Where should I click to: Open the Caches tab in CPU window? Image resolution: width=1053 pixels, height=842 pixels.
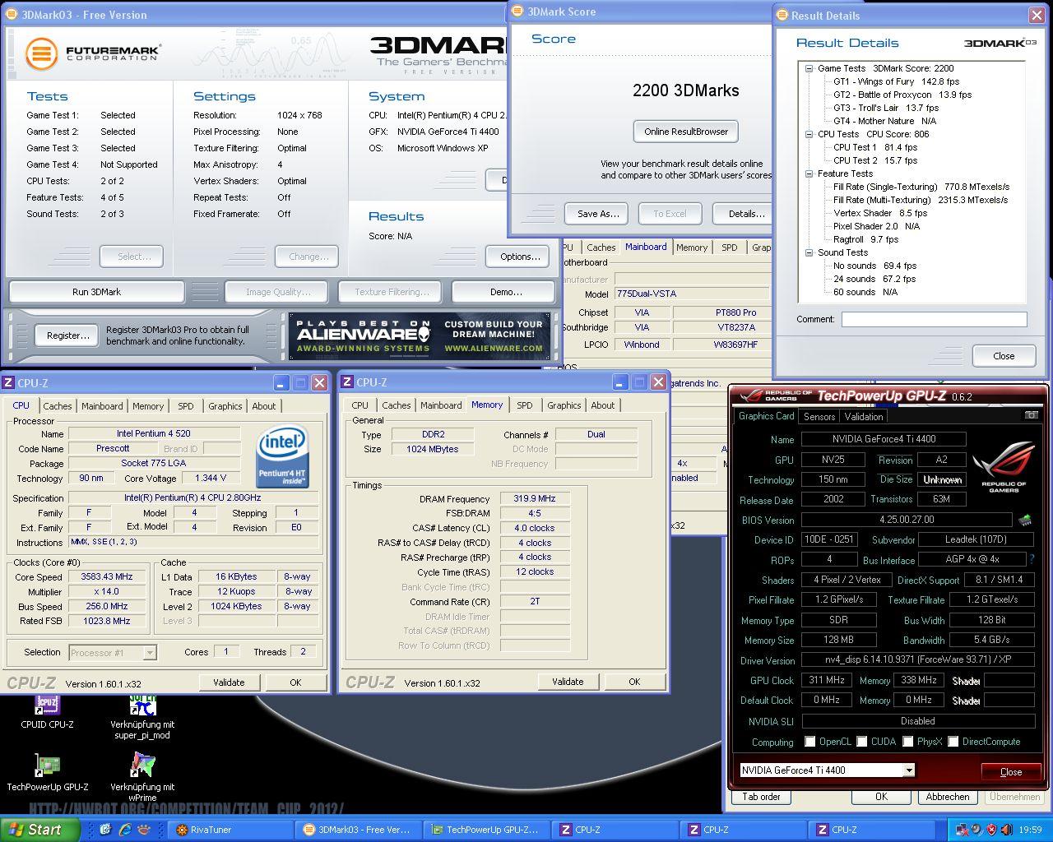click(x=58, y=406)
